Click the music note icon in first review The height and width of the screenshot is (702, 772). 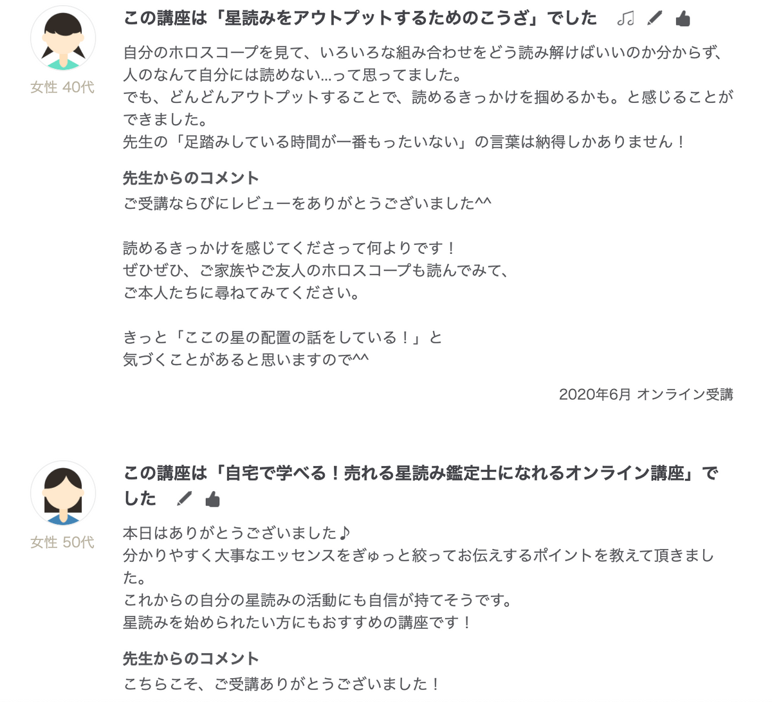click(x=625, y=19)
